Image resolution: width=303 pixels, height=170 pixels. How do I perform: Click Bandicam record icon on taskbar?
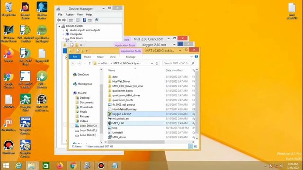click(x=101, y=166)
